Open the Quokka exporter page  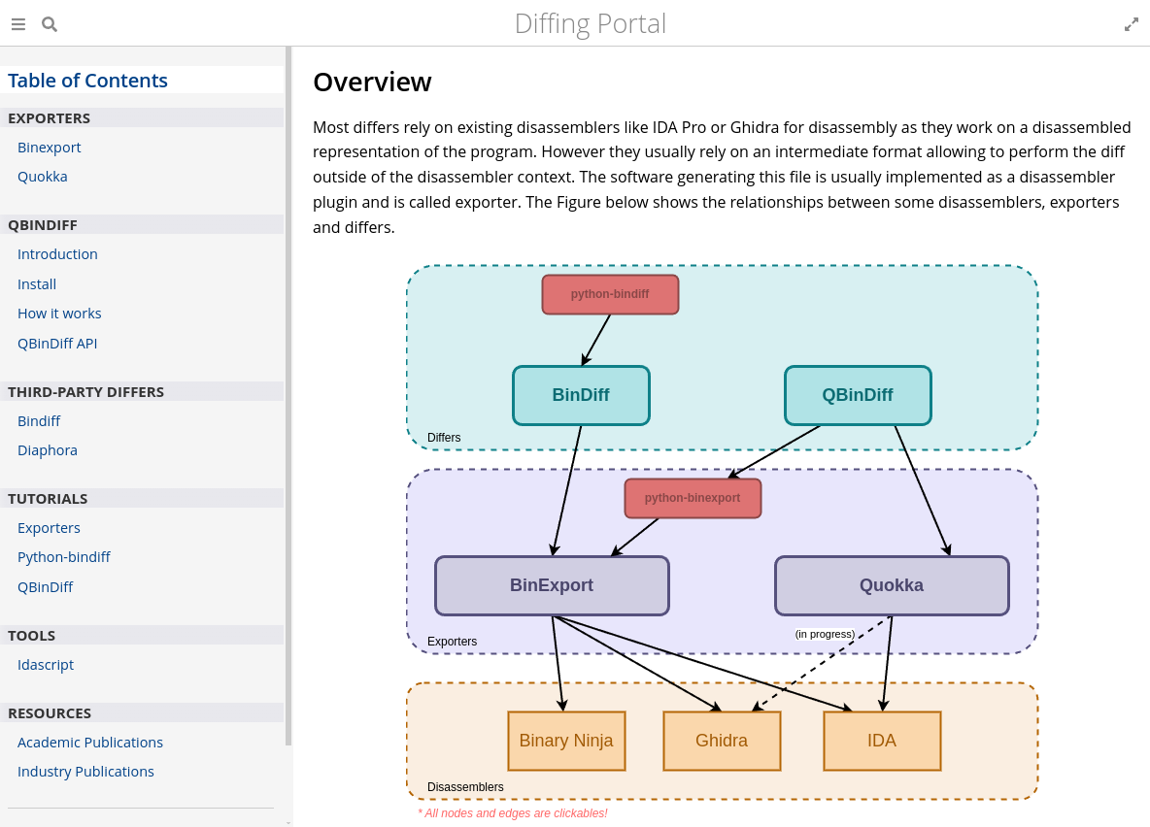point(43,177)
